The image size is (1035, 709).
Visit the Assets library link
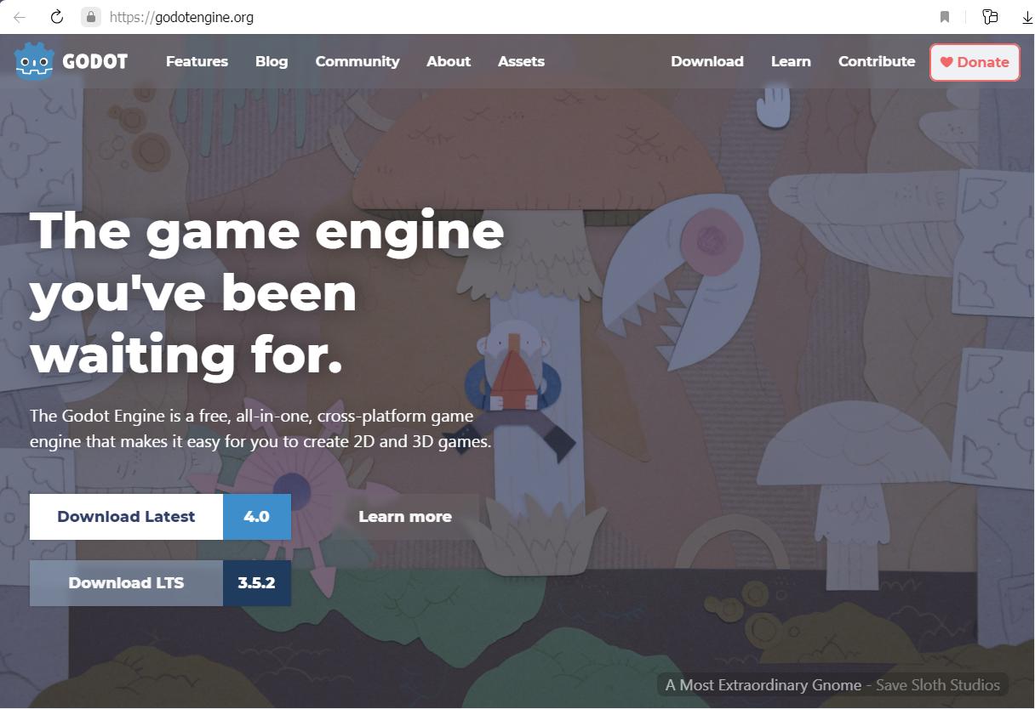[x=521, y=61]
